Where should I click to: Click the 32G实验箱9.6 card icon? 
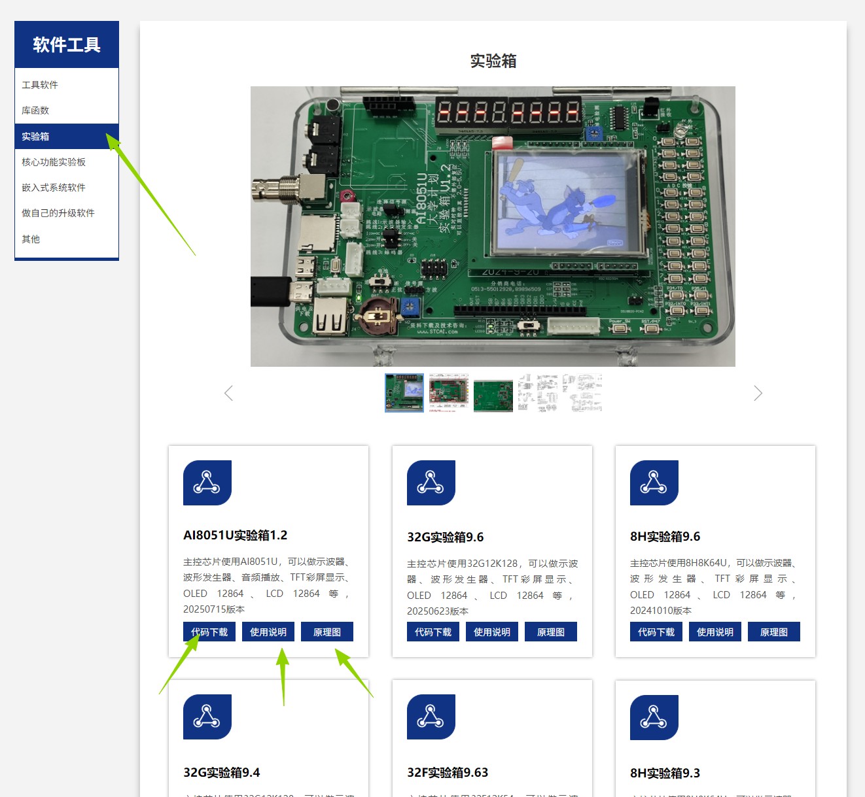coord(431,483)
